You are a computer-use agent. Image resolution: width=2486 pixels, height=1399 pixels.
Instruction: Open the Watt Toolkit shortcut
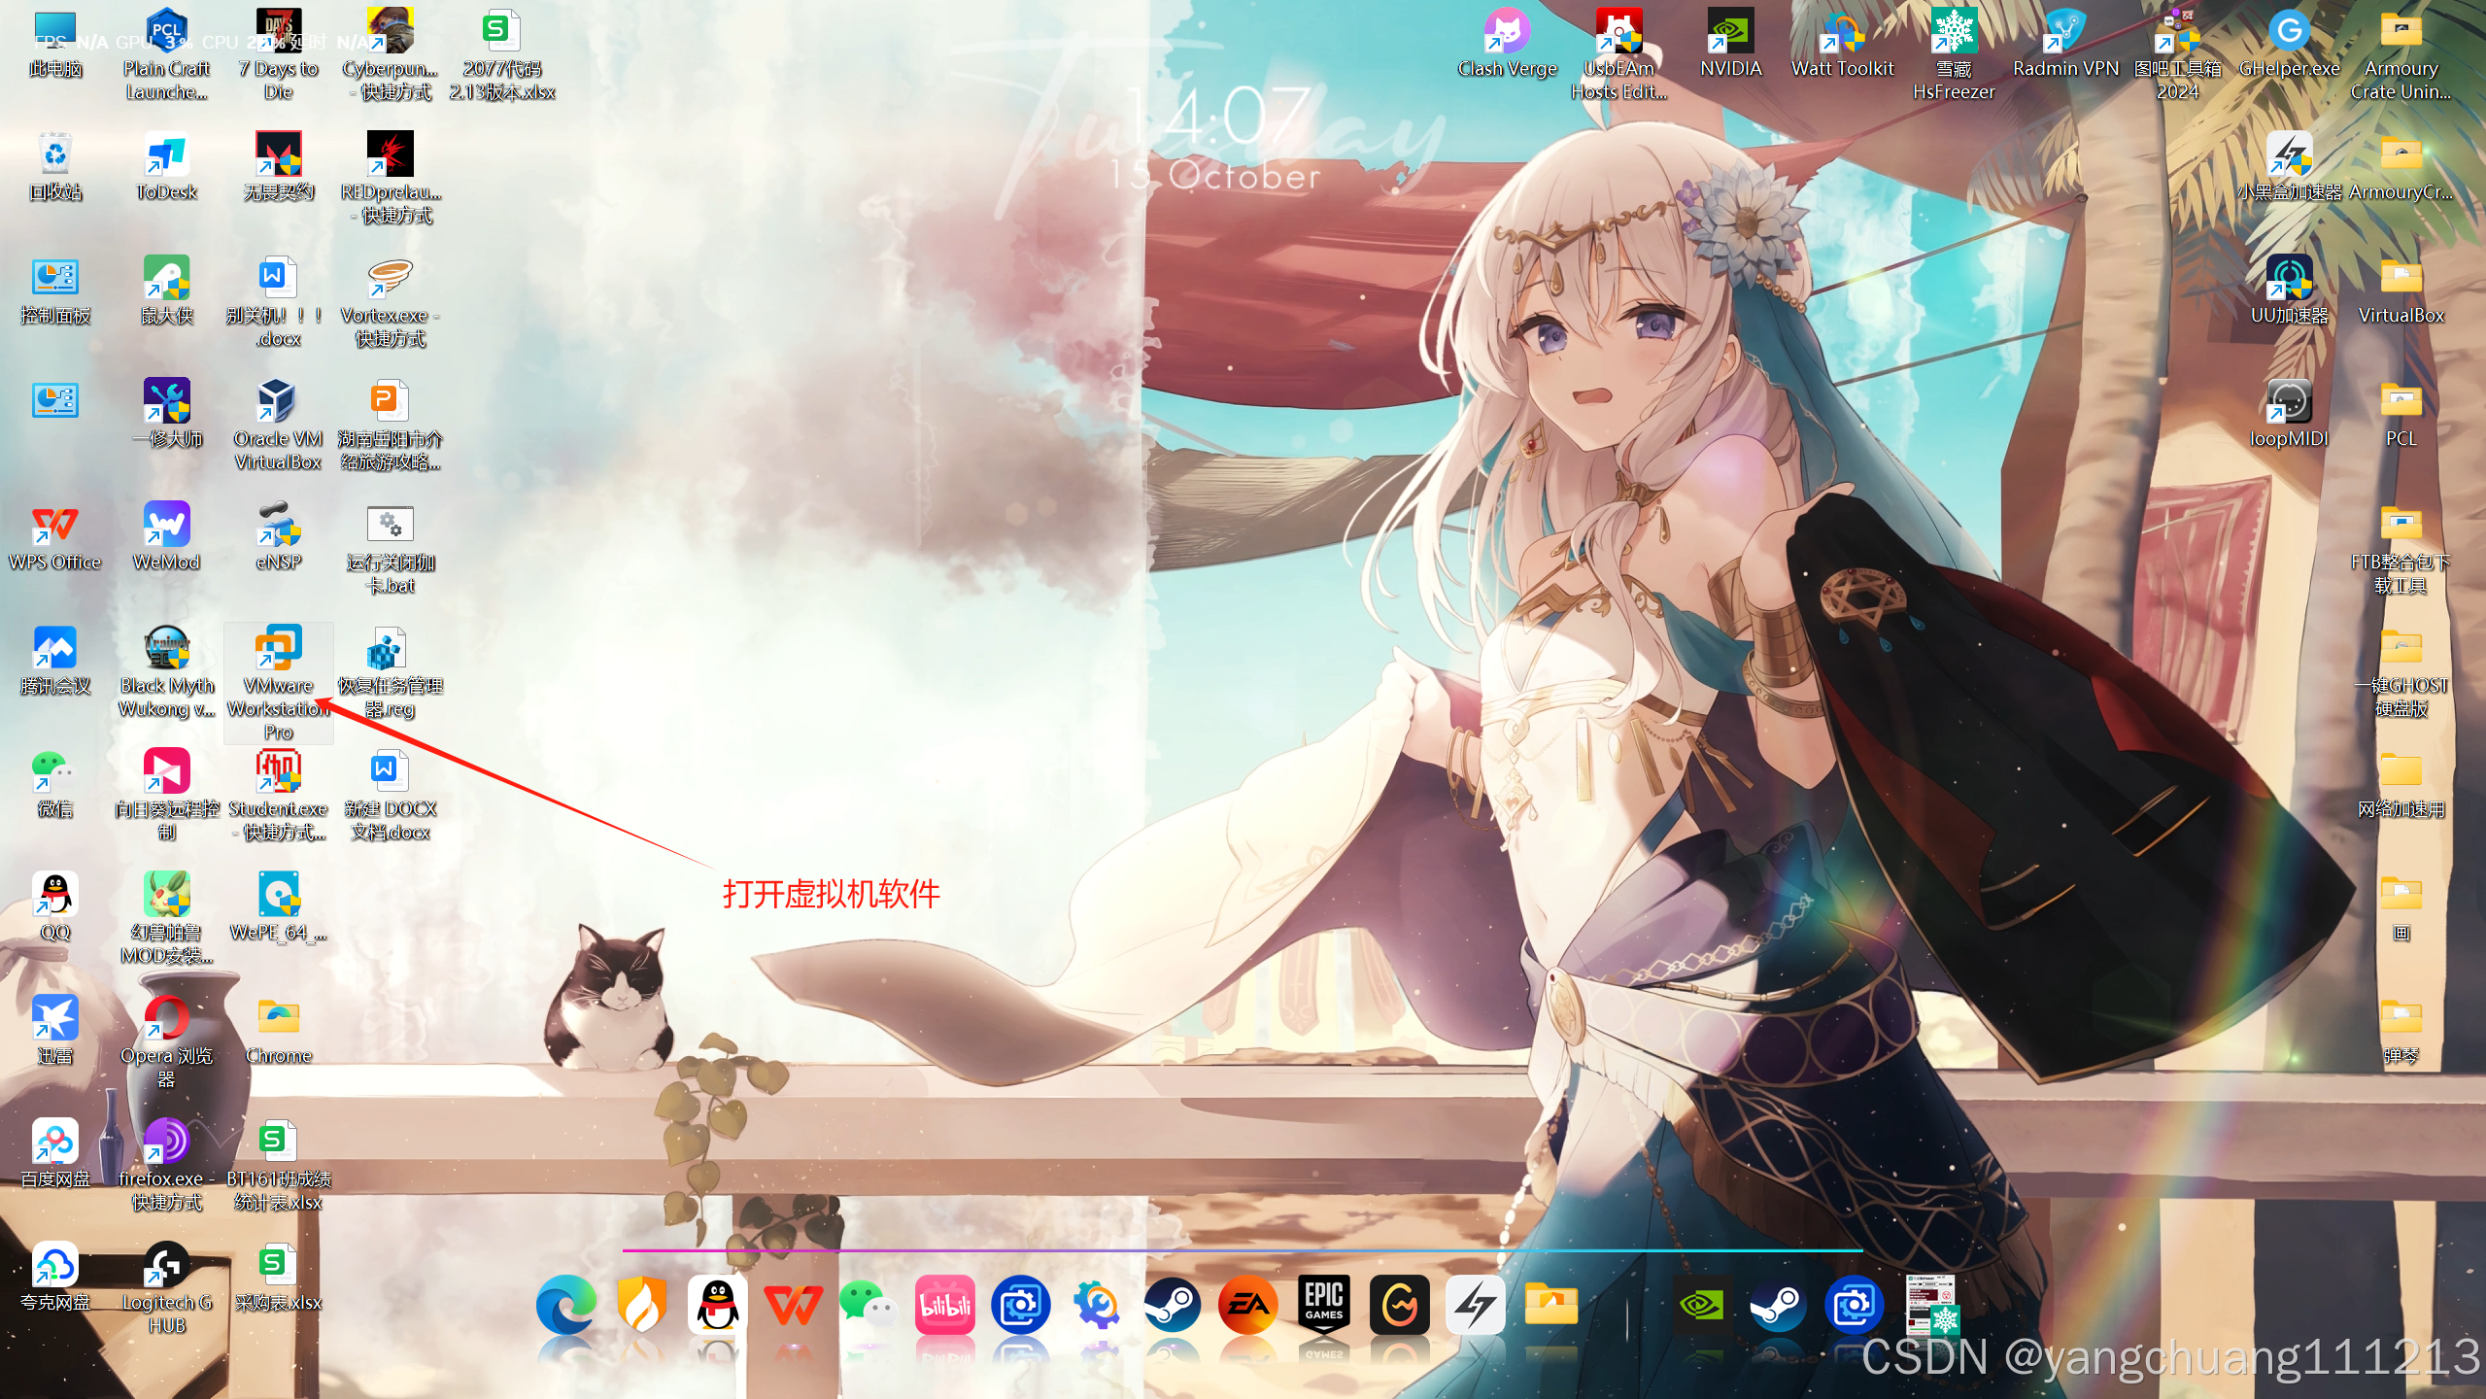(1843, 44)
